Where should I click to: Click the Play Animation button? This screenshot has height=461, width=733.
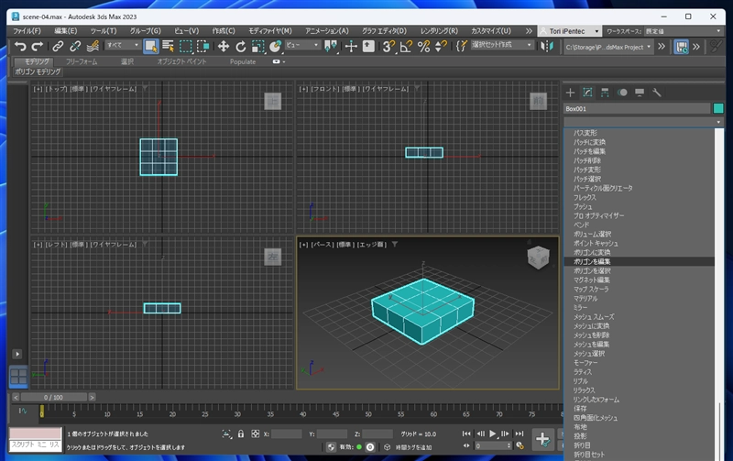[492, 434]
